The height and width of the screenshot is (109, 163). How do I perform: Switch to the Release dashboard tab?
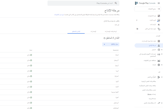111,32
